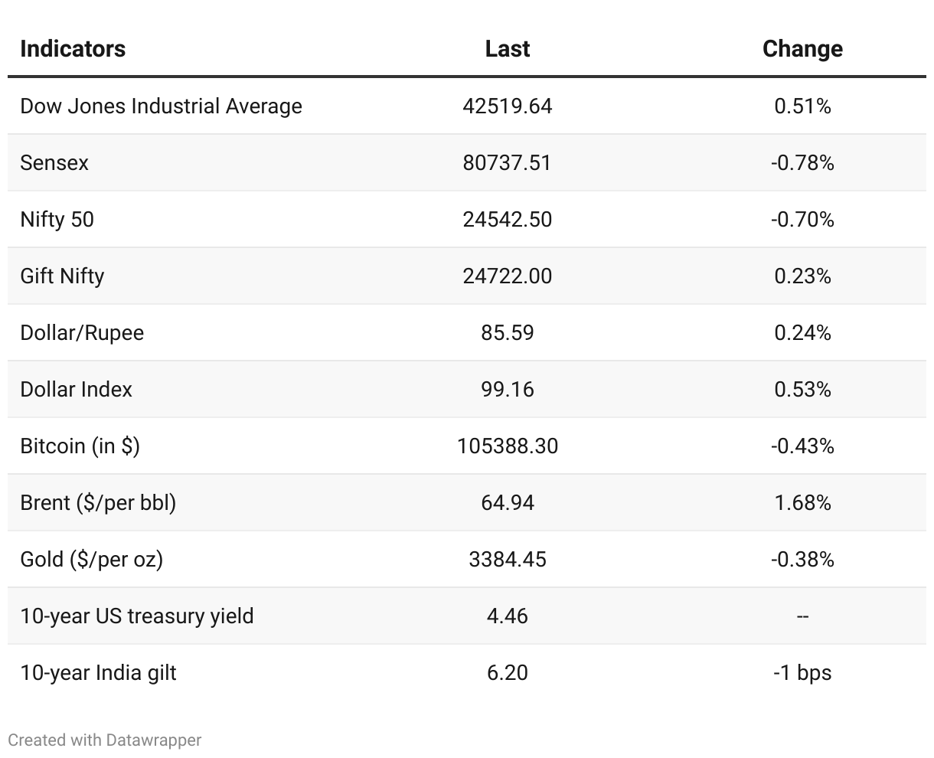The image size is (934, 758).
Task: Click the Sensex last value 80737.51
Action: [507, 163]
